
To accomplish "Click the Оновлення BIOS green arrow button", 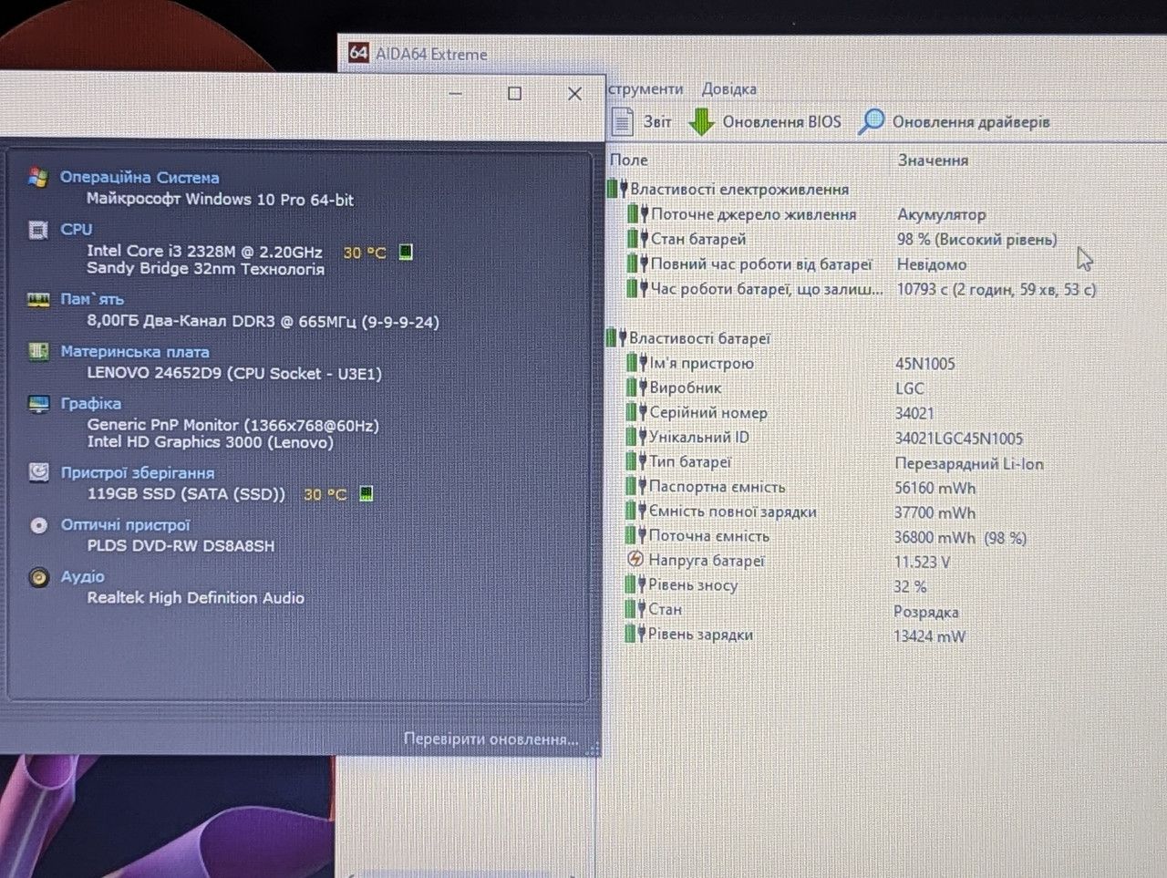I will (x=764, y=121).
